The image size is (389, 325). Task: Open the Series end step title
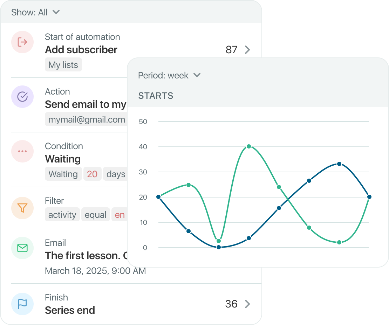70,310
